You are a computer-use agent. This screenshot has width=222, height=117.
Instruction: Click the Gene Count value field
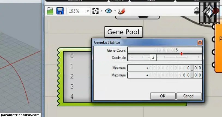pos(165,50)
